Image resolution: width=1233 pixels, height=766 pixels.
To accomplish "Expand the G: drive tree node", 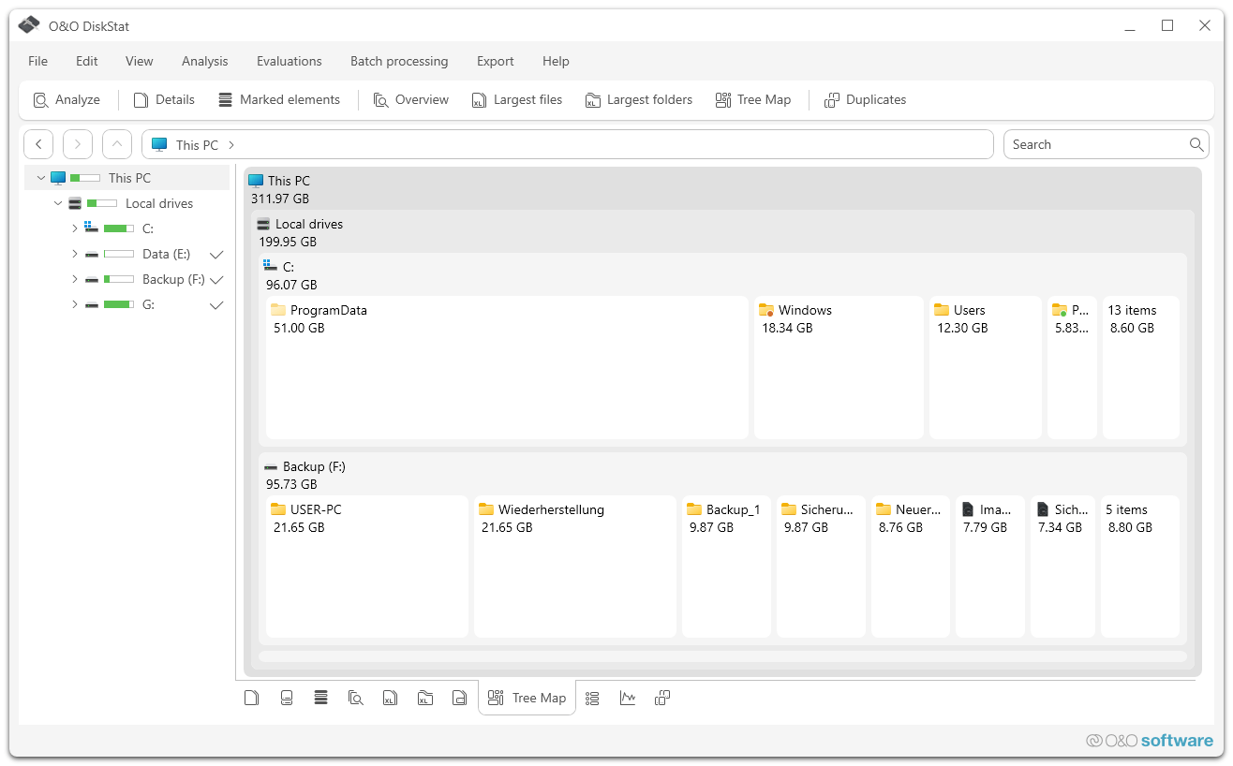I will pyautogui.click(x=75, y=304).
